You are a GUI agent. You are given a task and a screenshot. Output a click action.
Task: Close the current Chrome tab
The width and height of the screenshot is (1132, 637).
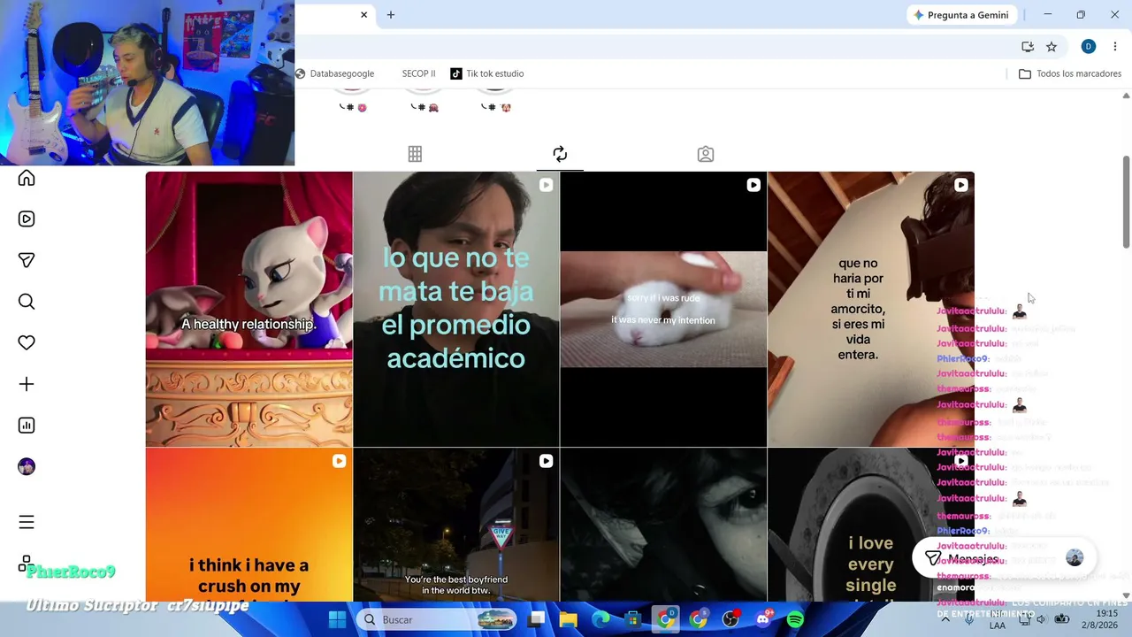click(363, 15)
